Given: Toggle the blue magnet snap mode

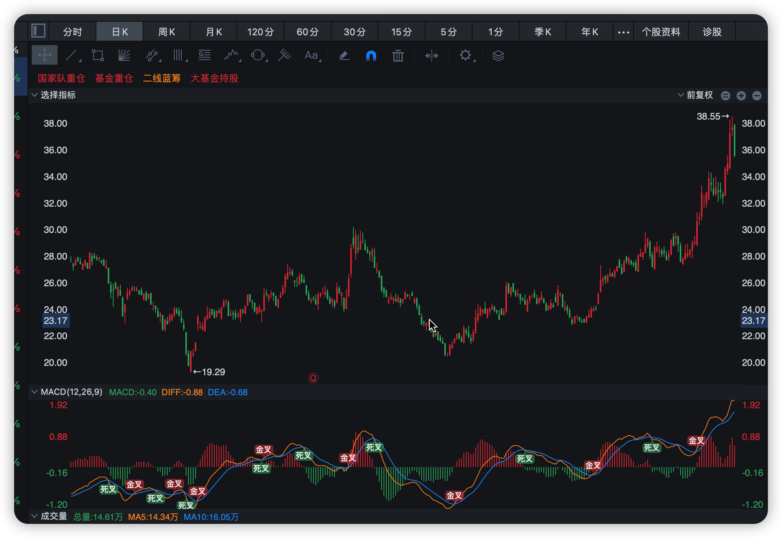Looking at the screenshot, I should tap(371, 55).
